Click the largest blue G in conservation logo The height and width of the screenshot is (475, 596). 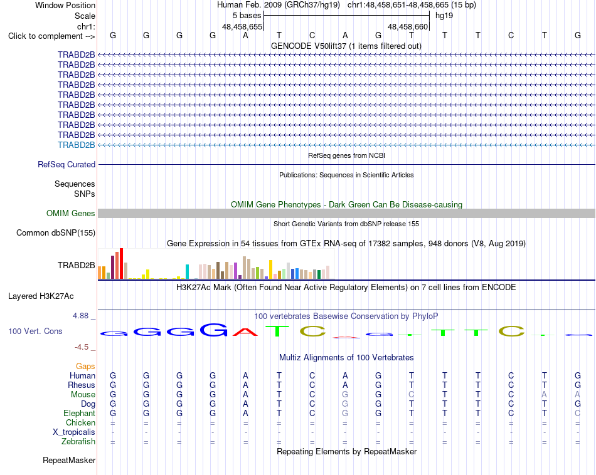[213, 330]
